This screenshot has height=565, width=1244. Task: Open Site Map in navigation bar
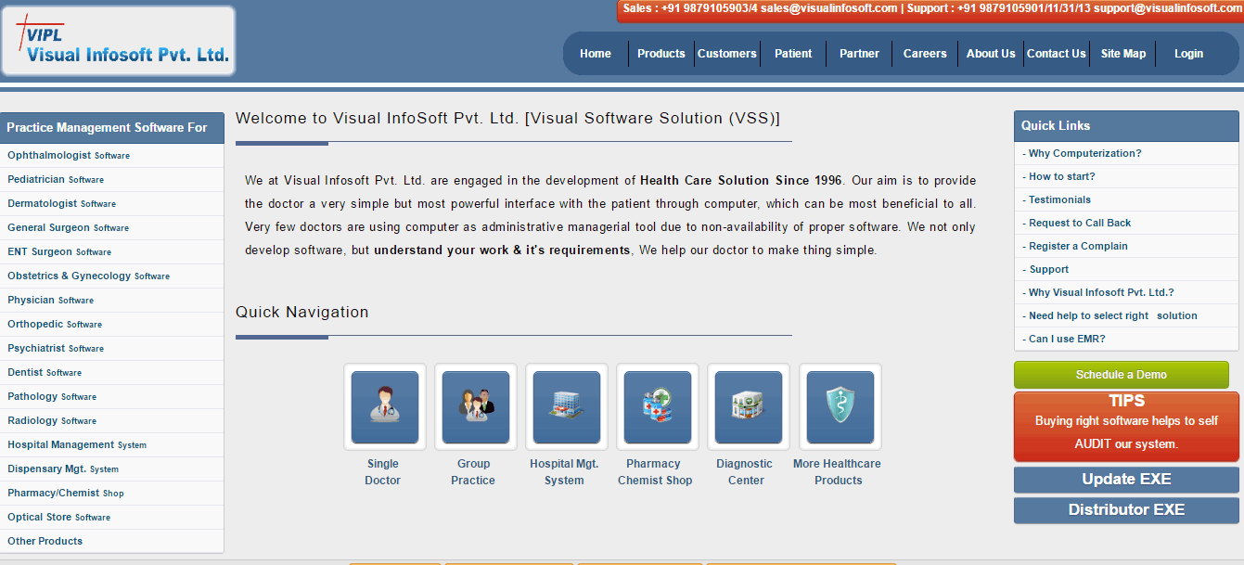point(1123,54)
